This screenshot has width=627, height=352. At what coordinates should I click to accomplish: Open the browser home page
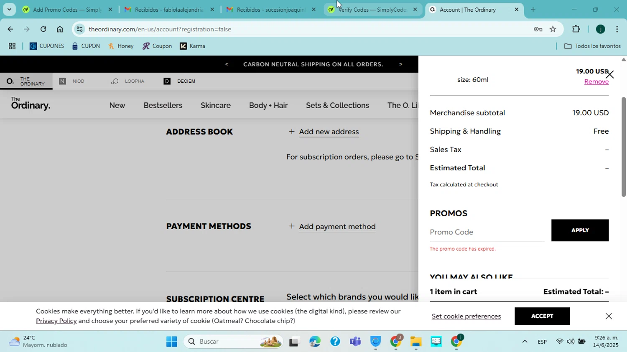point(60,29)
